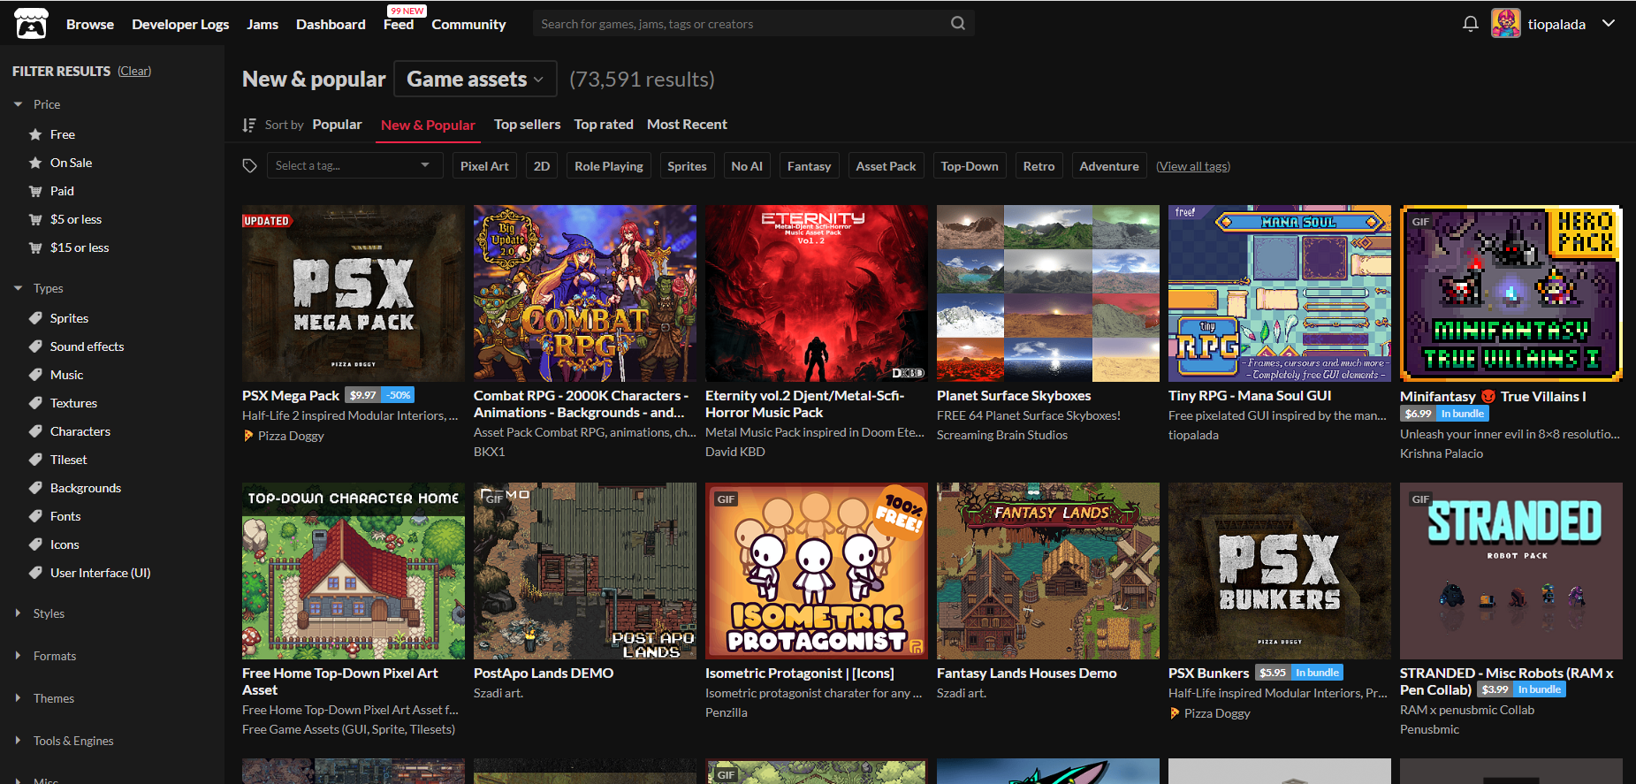The height and width of the screenshot is (784, 1636).
Task: Open PSX Mega Pack thumbnail
Action: coord(354,293)
